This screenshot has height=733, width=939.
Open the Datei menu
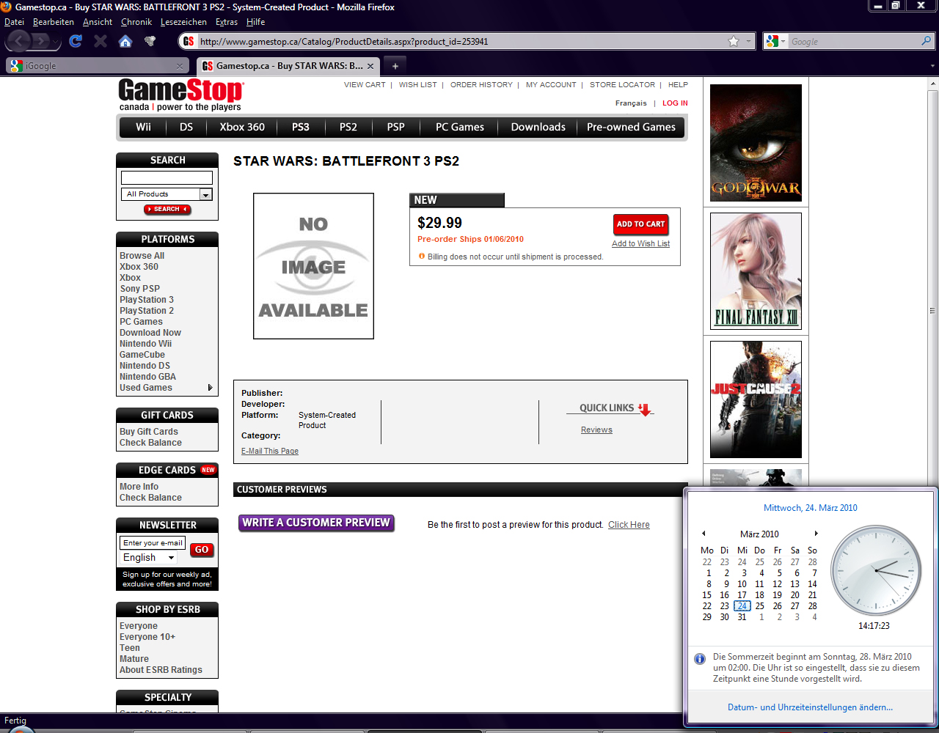point(14,22)
